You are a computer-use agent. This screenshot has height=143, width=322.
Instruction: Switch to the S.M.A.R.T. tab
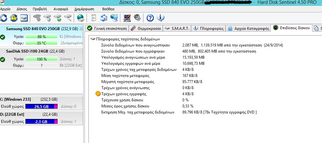pos(177,29)
